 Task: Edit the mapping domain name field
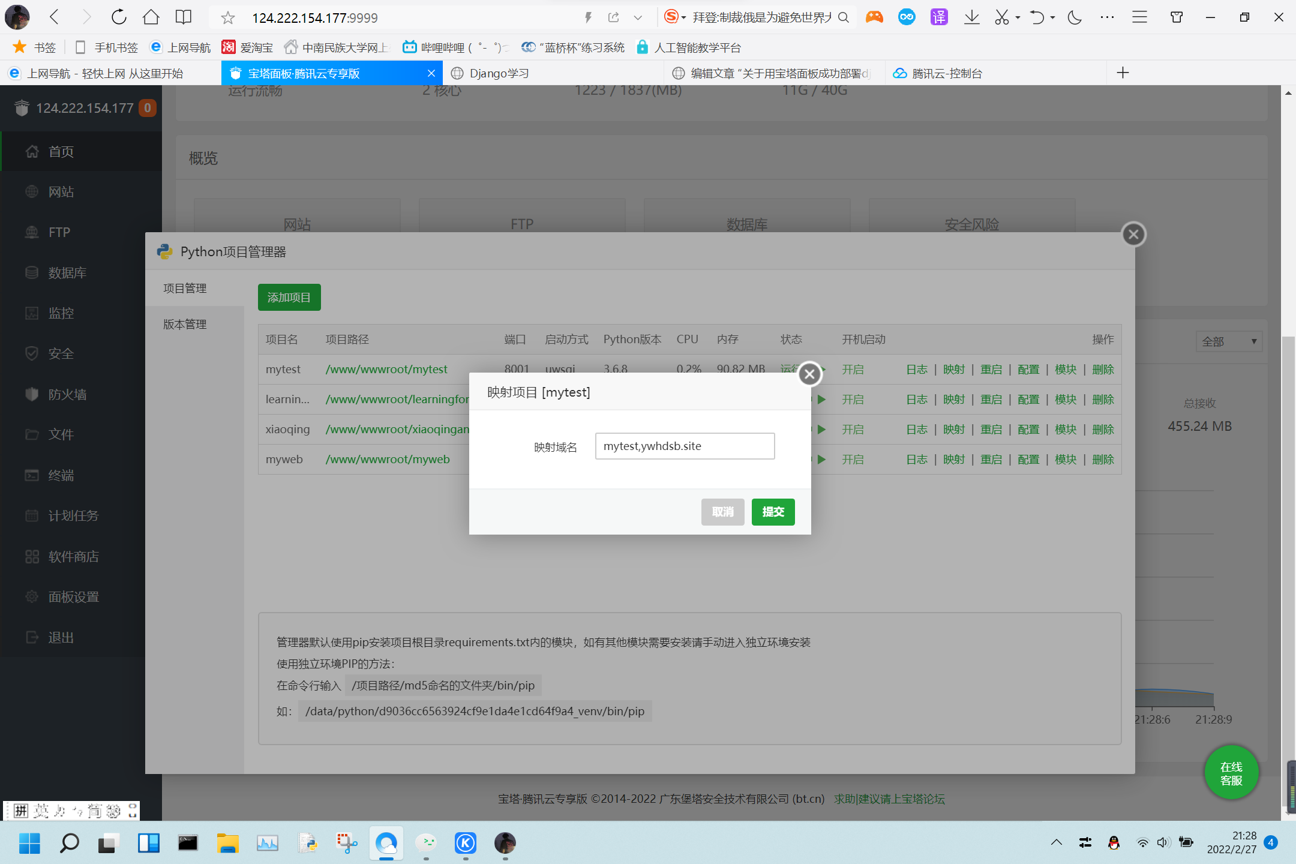(685, 446)
